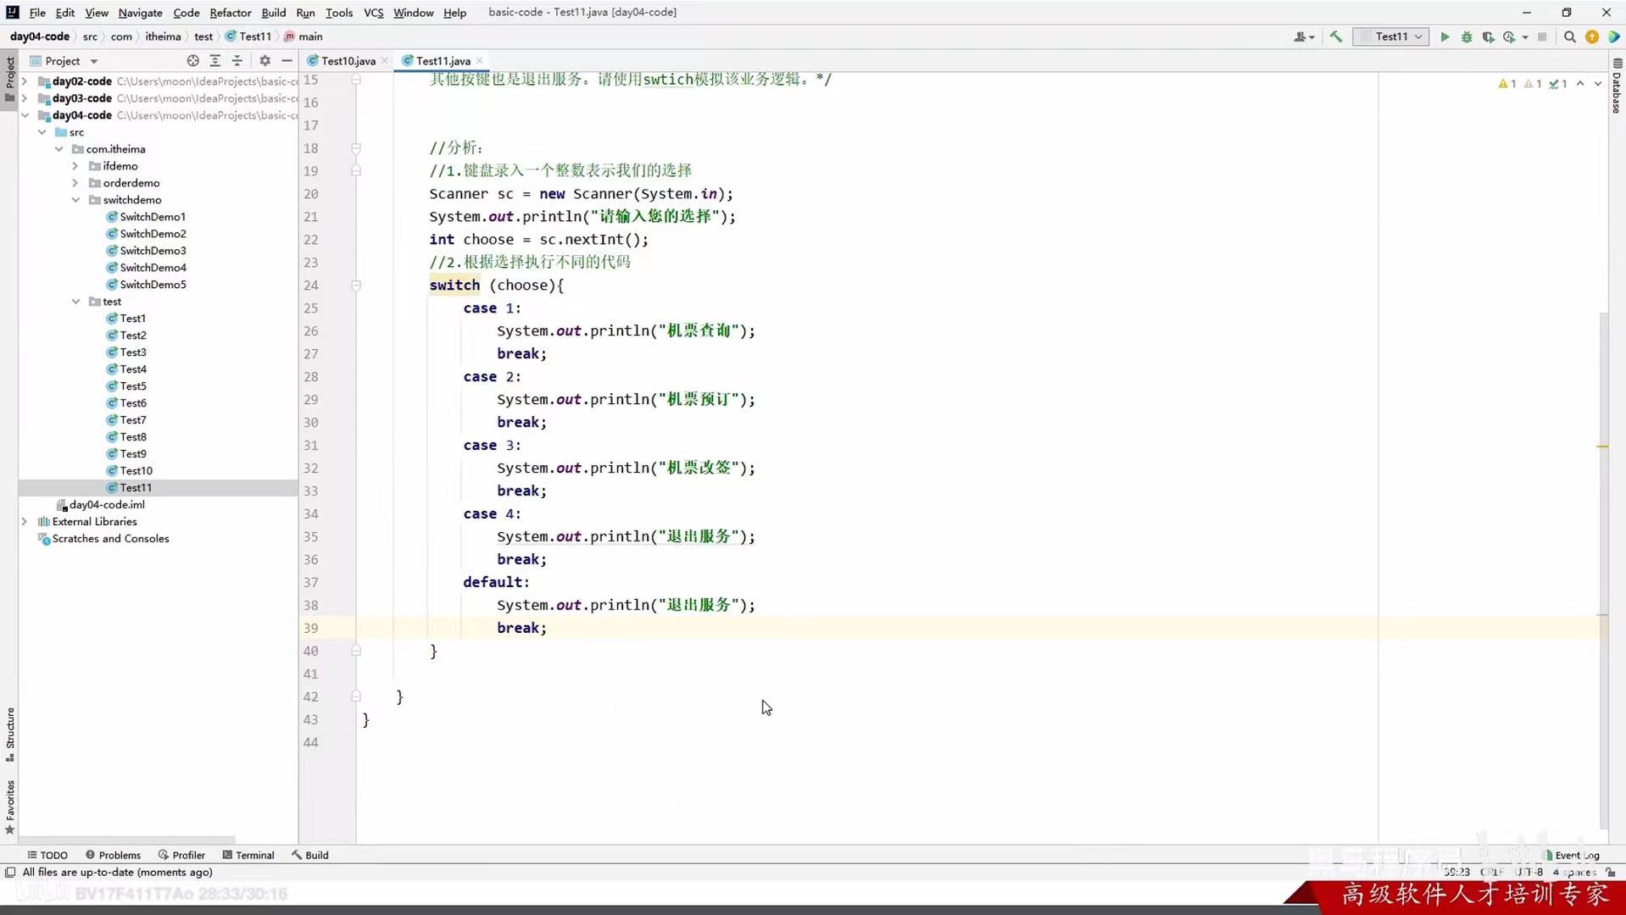Run Test11 with coverage icon
This screenshot has height=915, width=1626.
tap(1489, 36)
